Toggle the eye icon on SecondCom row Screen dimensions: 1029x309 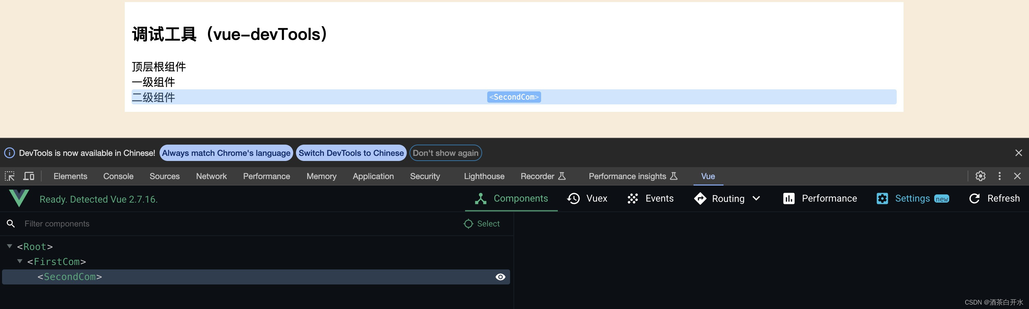point(500,277)
